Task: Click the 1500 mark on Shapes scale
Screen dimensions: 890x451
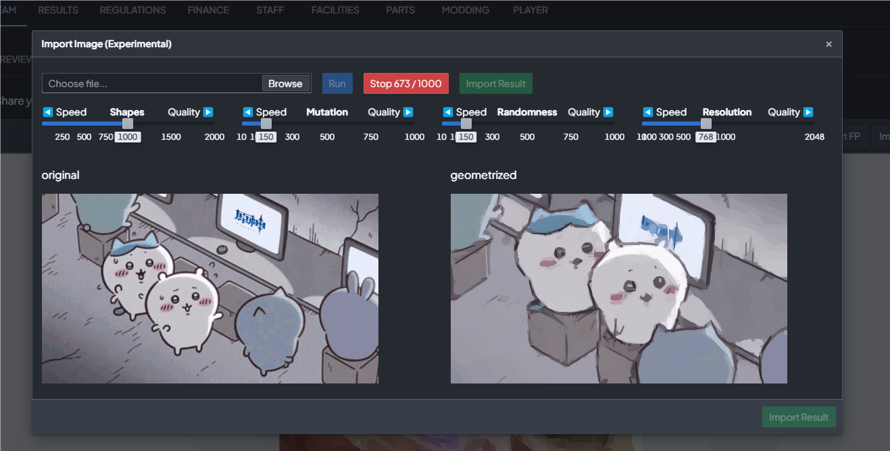Action: click(171, 137)
